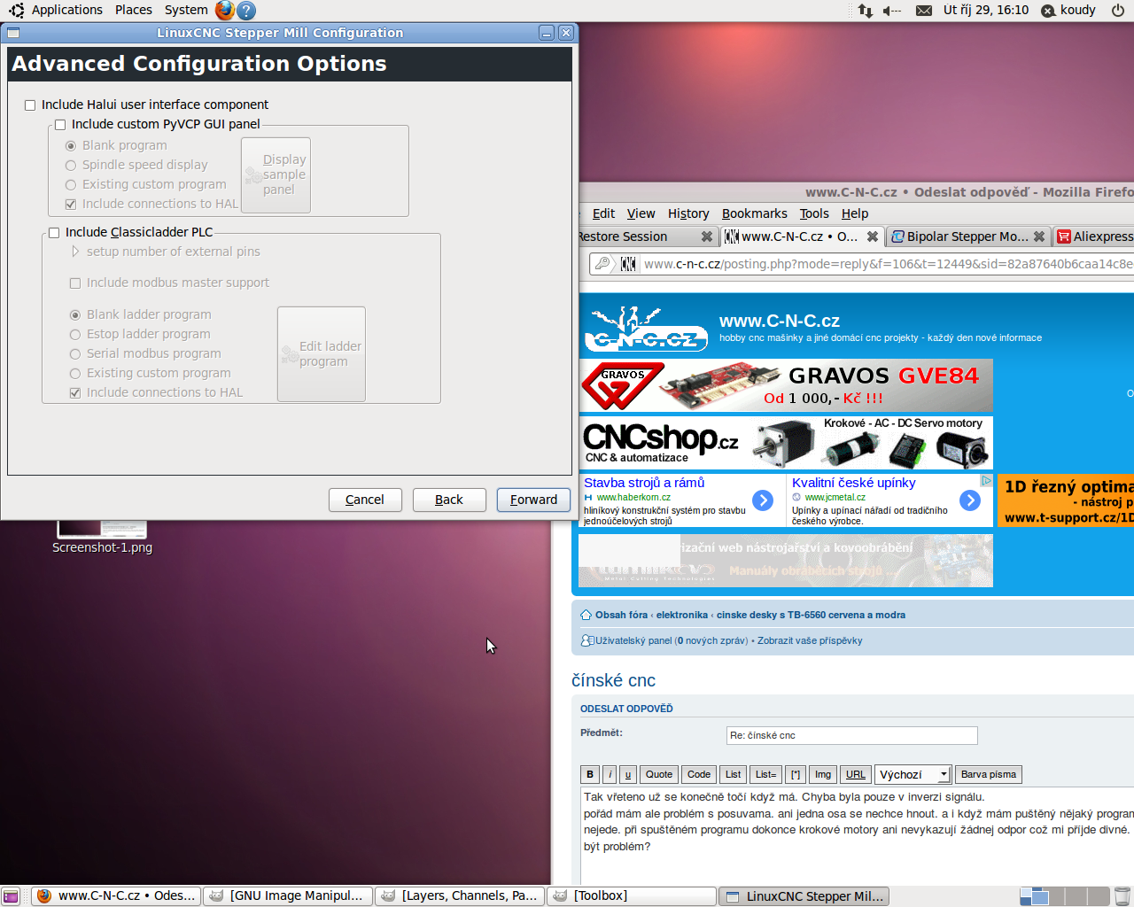Click the Forward button in wizard
The height and width of the screenshot is (907, 1134).
[533, 500]
